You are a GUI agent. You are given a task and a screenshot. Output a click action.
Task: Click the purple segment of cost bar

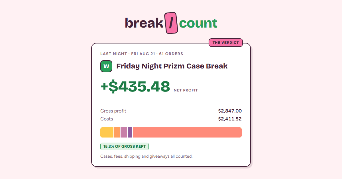tap(130, 132)
